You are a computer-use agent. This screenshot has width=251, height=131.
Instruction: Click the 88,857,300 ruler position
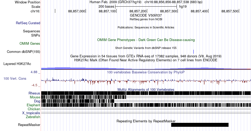tap(169, 11)
